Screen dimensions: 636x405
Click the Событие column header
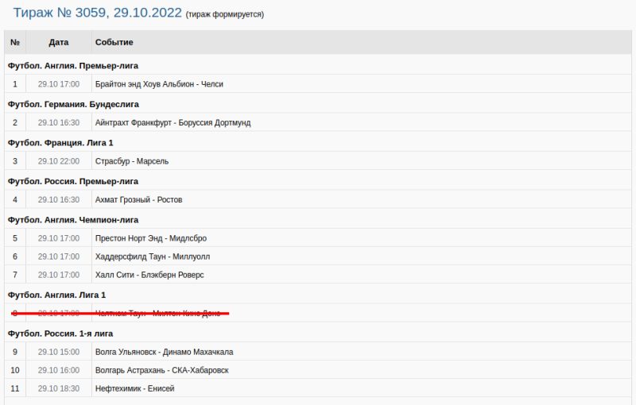coord(114,42)
